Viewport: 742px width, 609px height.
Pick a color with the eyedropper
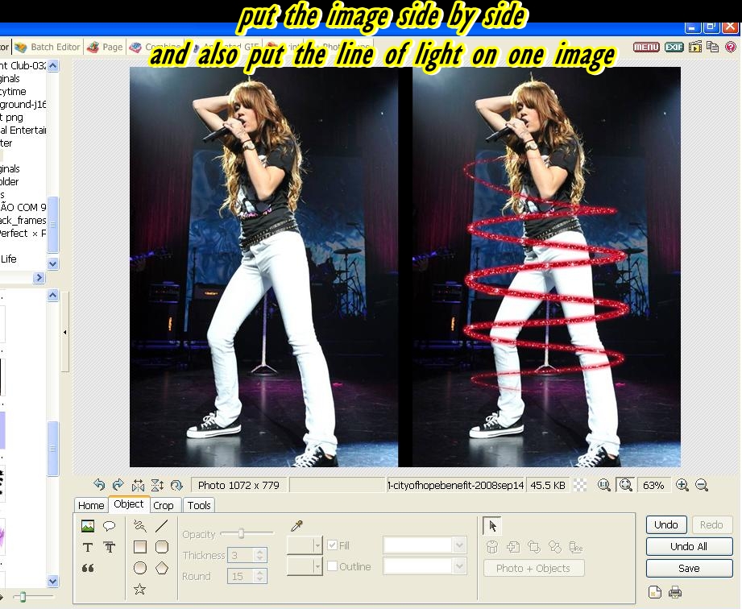click(296, 527)
